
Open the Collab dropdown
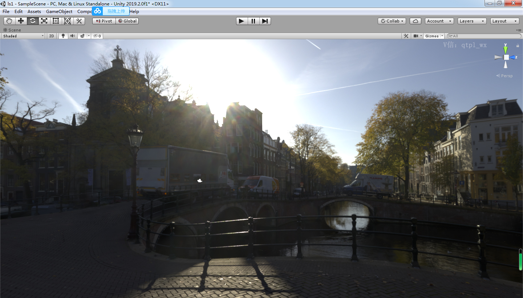[x=392, y=21]
